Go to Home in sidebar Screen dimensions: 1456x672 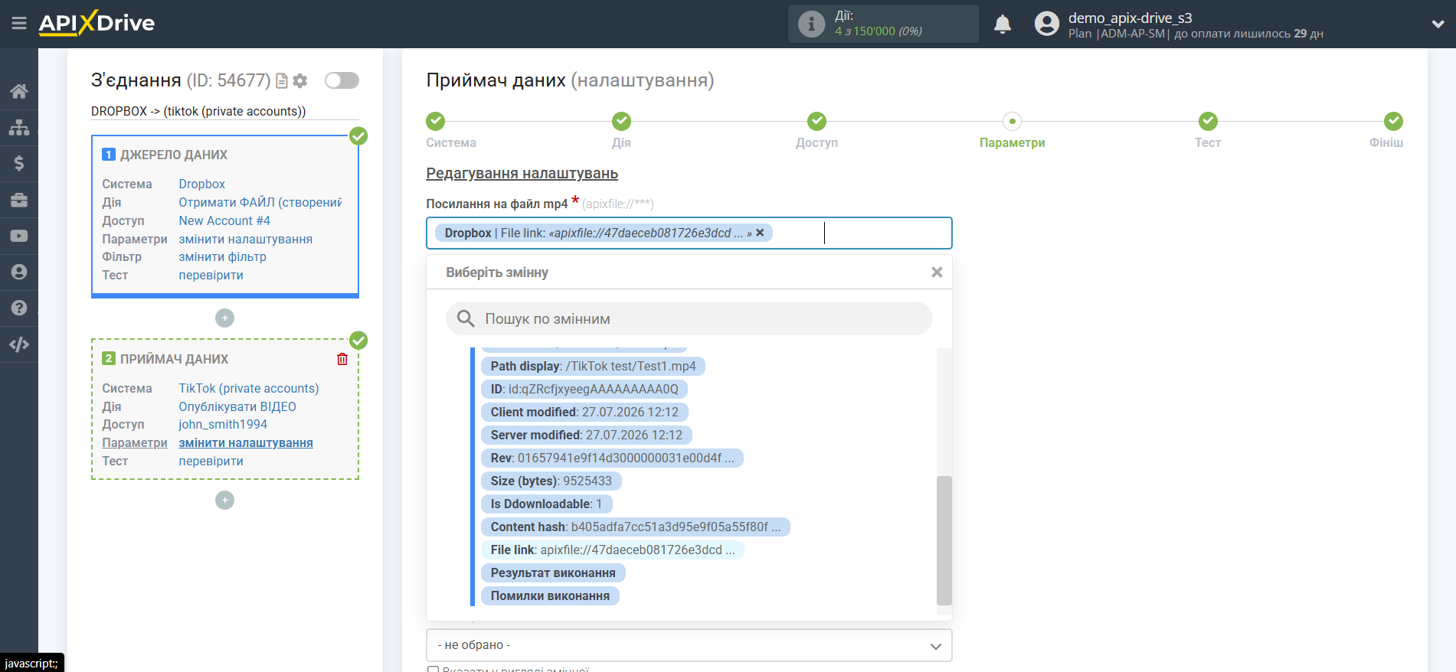pos(19,91)
